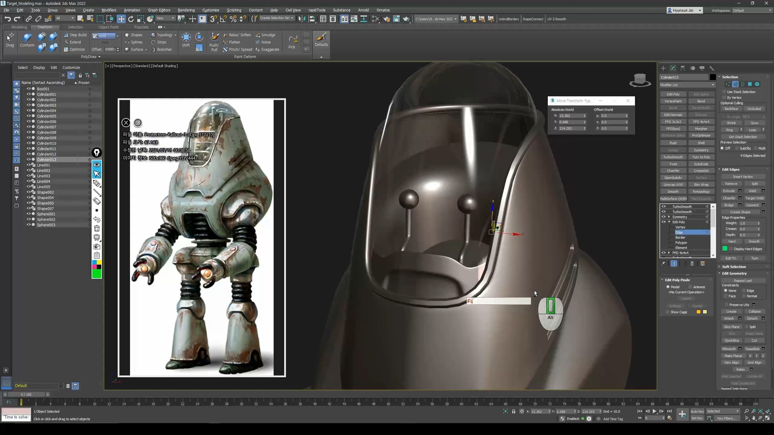The width and height of the screenshot is (774, 435).
Task: Switch to the Object Paint ribbon tab
Action: click(x=108, y=27)
